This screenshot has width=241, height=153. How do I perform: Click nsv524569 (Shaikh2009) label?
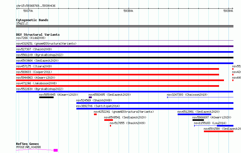click(x=94, y=100)
